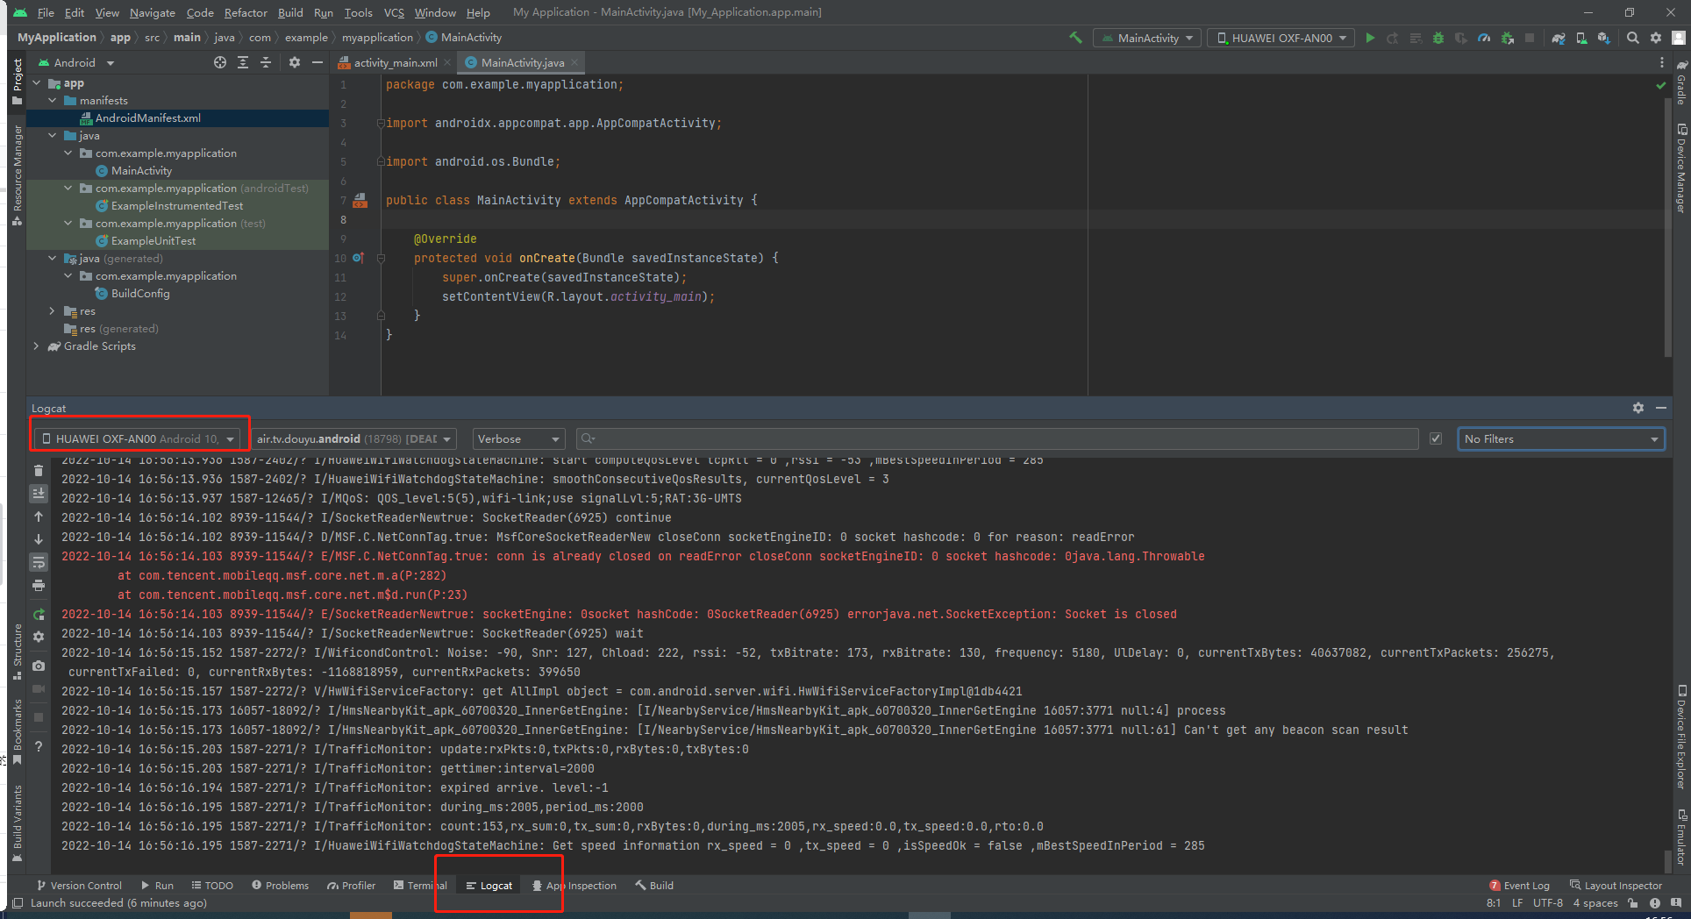Open logcat help question mark icon
The height and width of the screenshot is (919, 1691).
click(39, 746)
